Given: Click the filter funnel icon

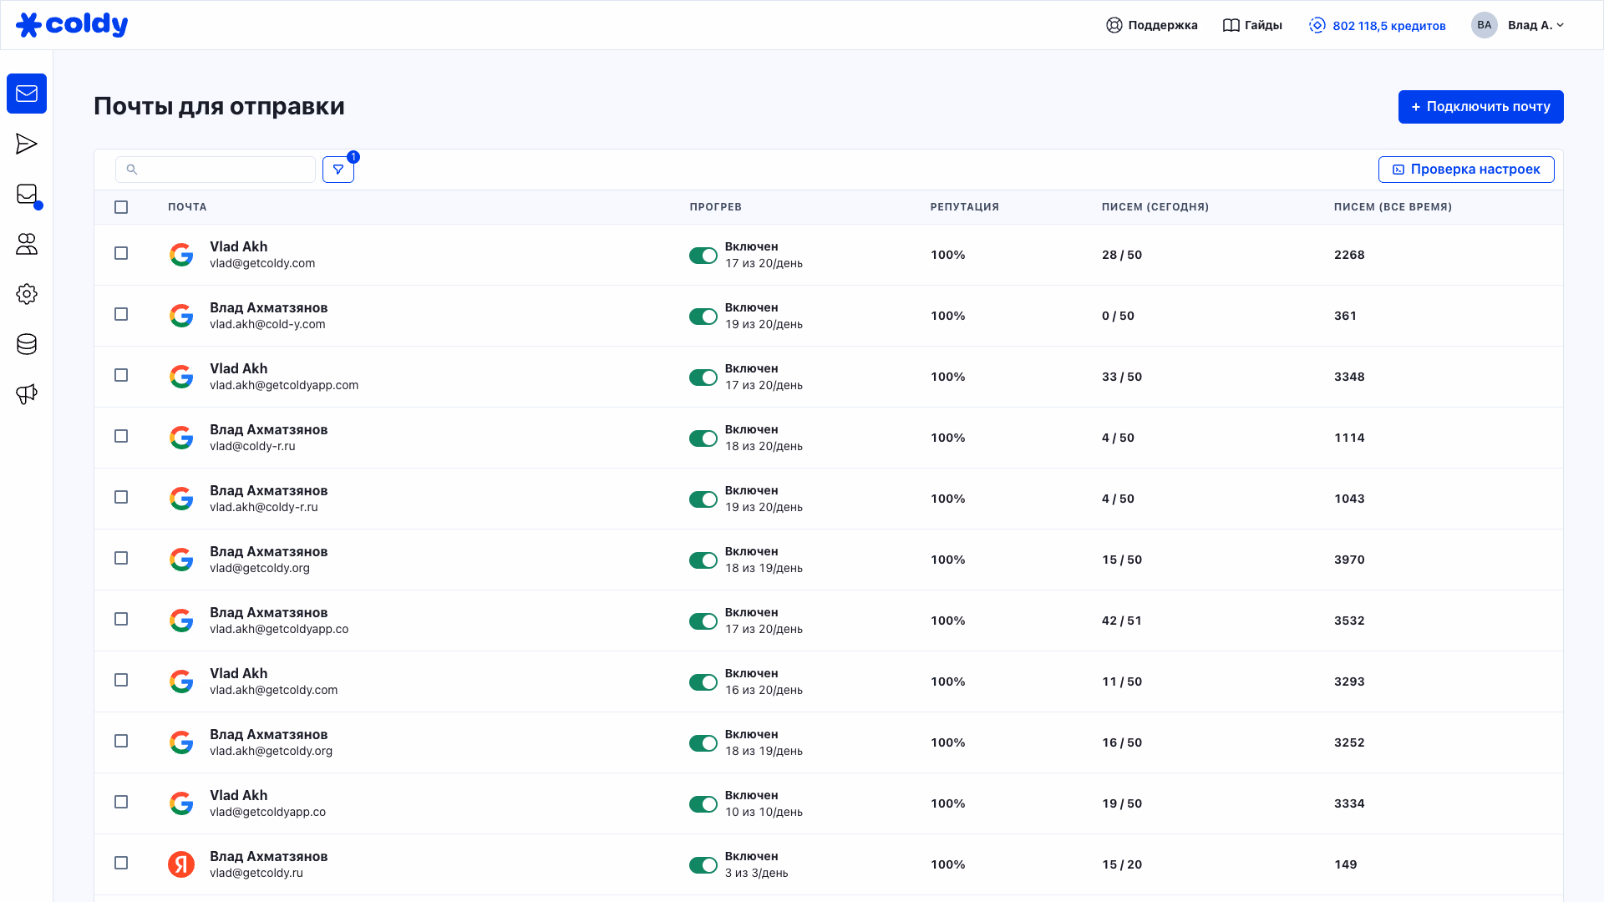Looking at the screenshot, I should point(338,170).
